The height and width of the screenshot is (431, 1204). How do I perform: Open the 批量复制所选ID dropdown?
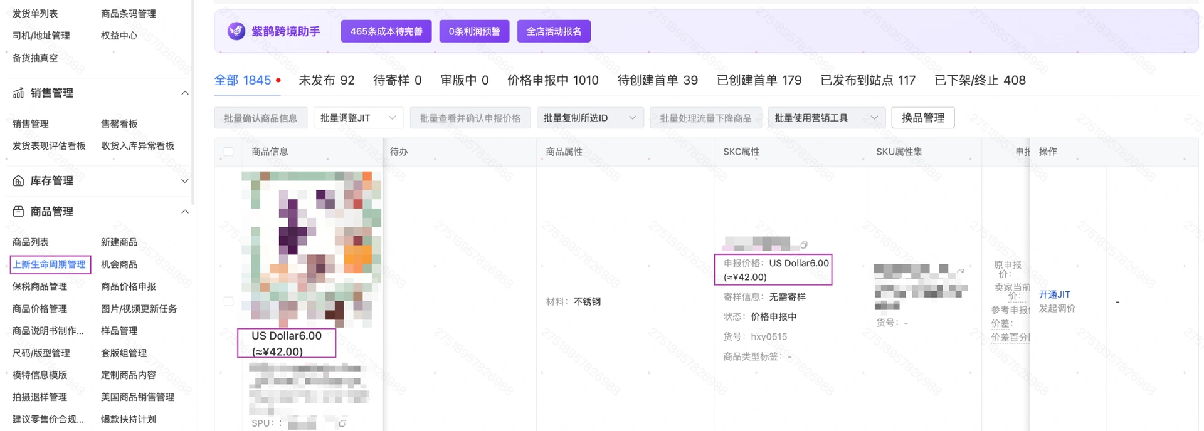590,118
